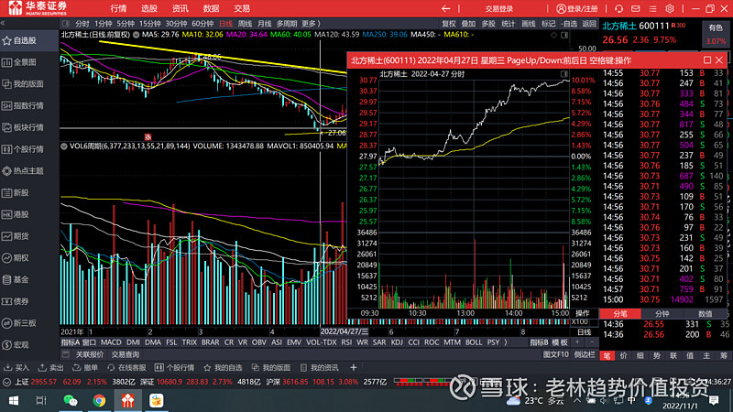The height and width of the screenshot is (412, 733).
Task: Expand the 更多 period options
Action: [312, 23]
